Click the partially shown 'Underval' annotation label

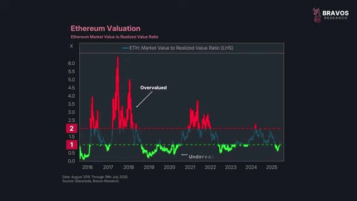pos(201,157)
